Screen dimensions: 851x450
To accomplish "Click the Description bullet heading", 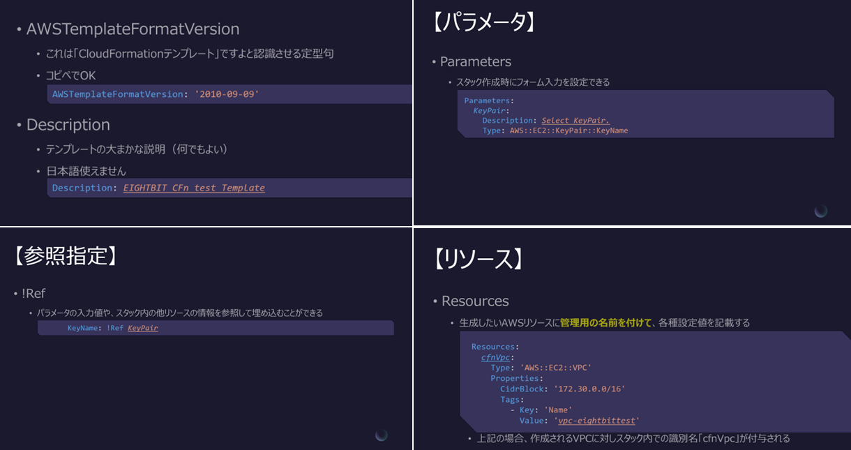I will [x=68, y=125].
